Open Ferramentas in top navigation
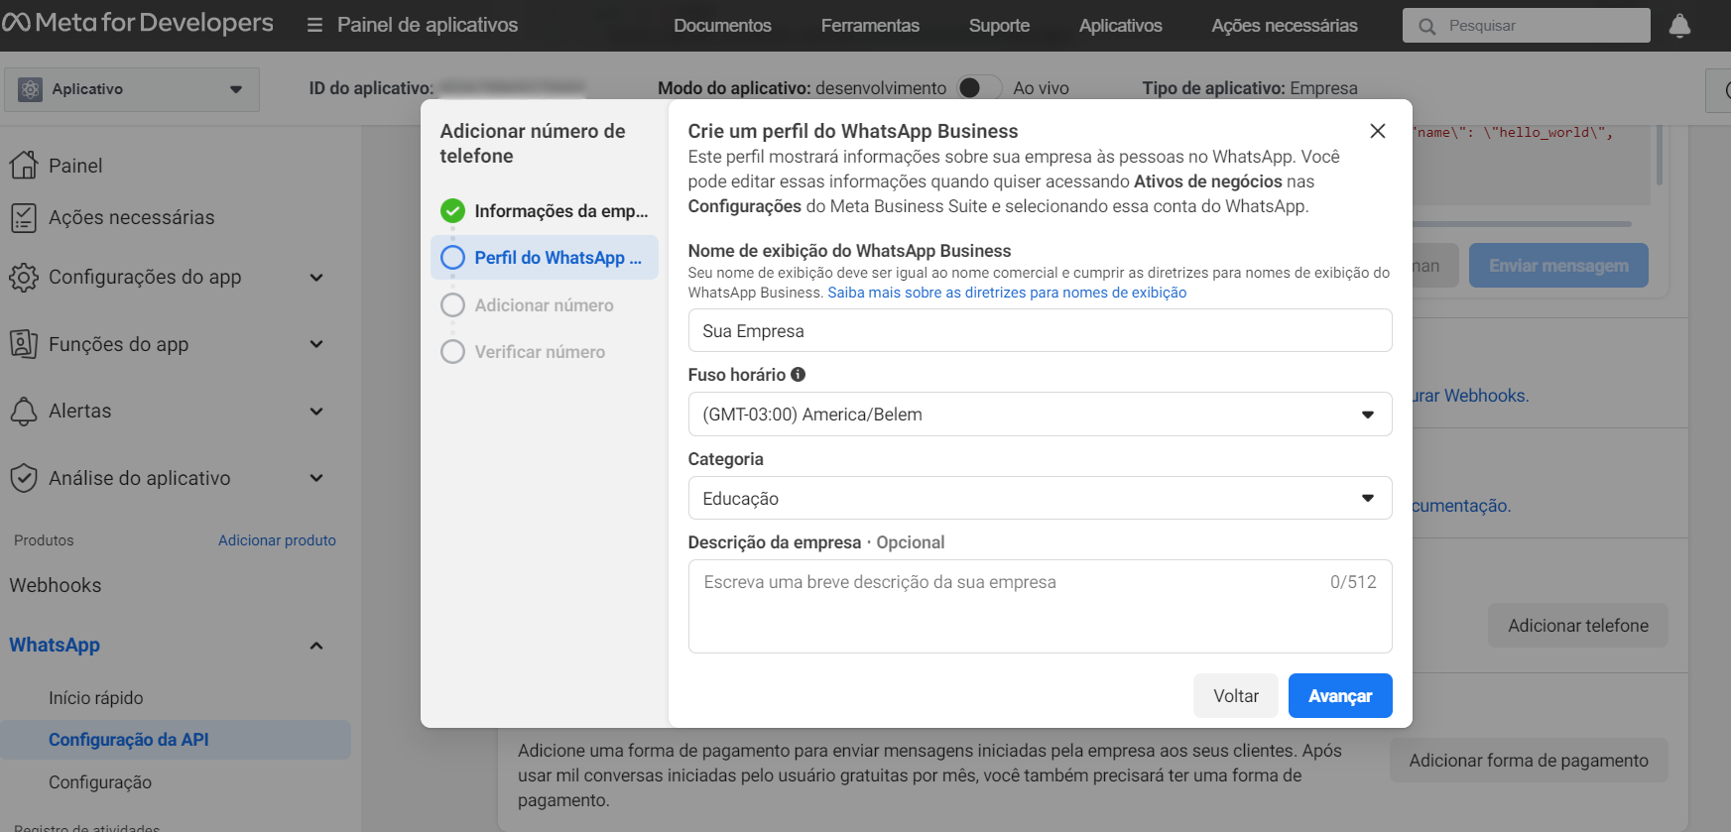The height and width of the screenshot is (832, 1731). 870,26
